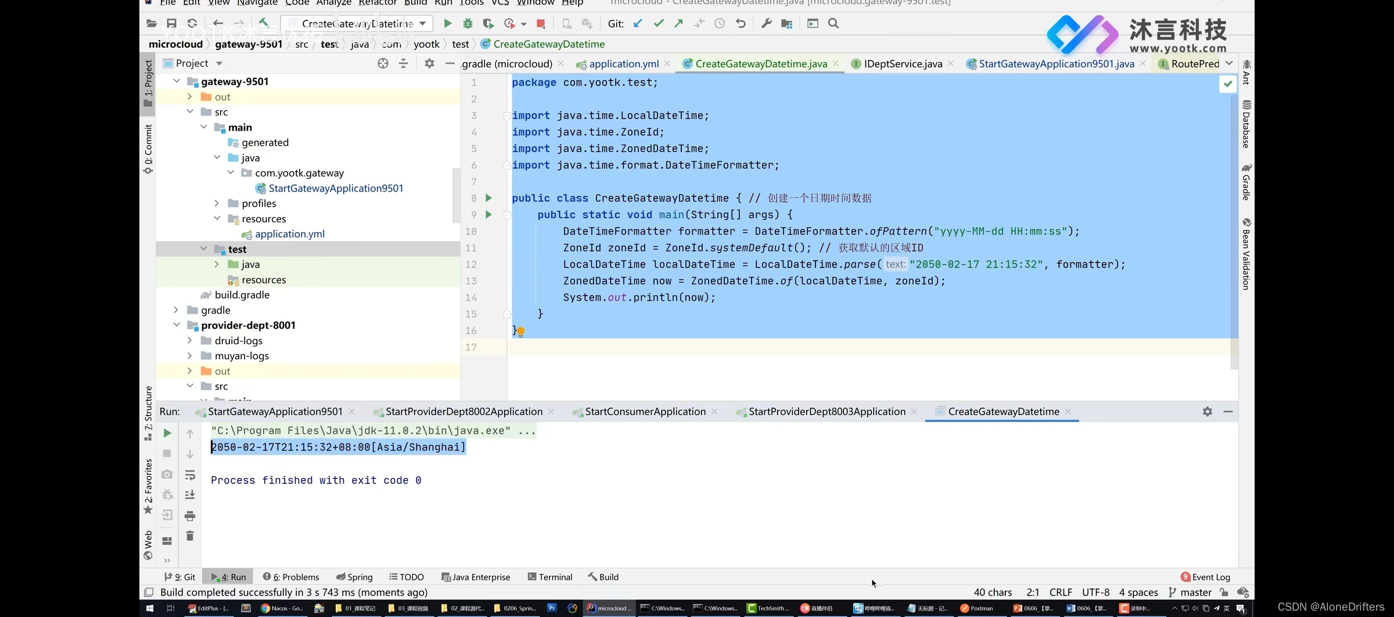Open Run panel settings gear
Image resolution: width=1394 pixels, height=617 pixels.
[x=1208, y=412]
